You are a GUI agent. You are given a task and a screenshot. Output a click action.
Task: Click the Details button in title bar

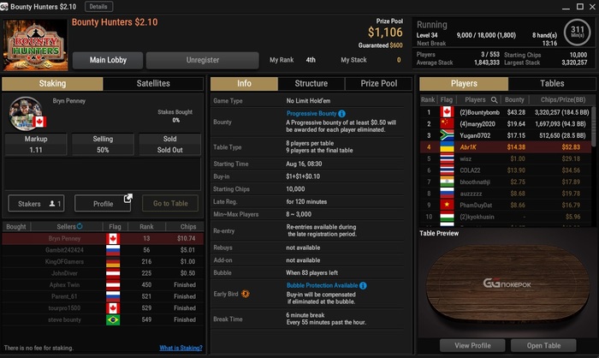pyautogui.click(x=98, y=7)
